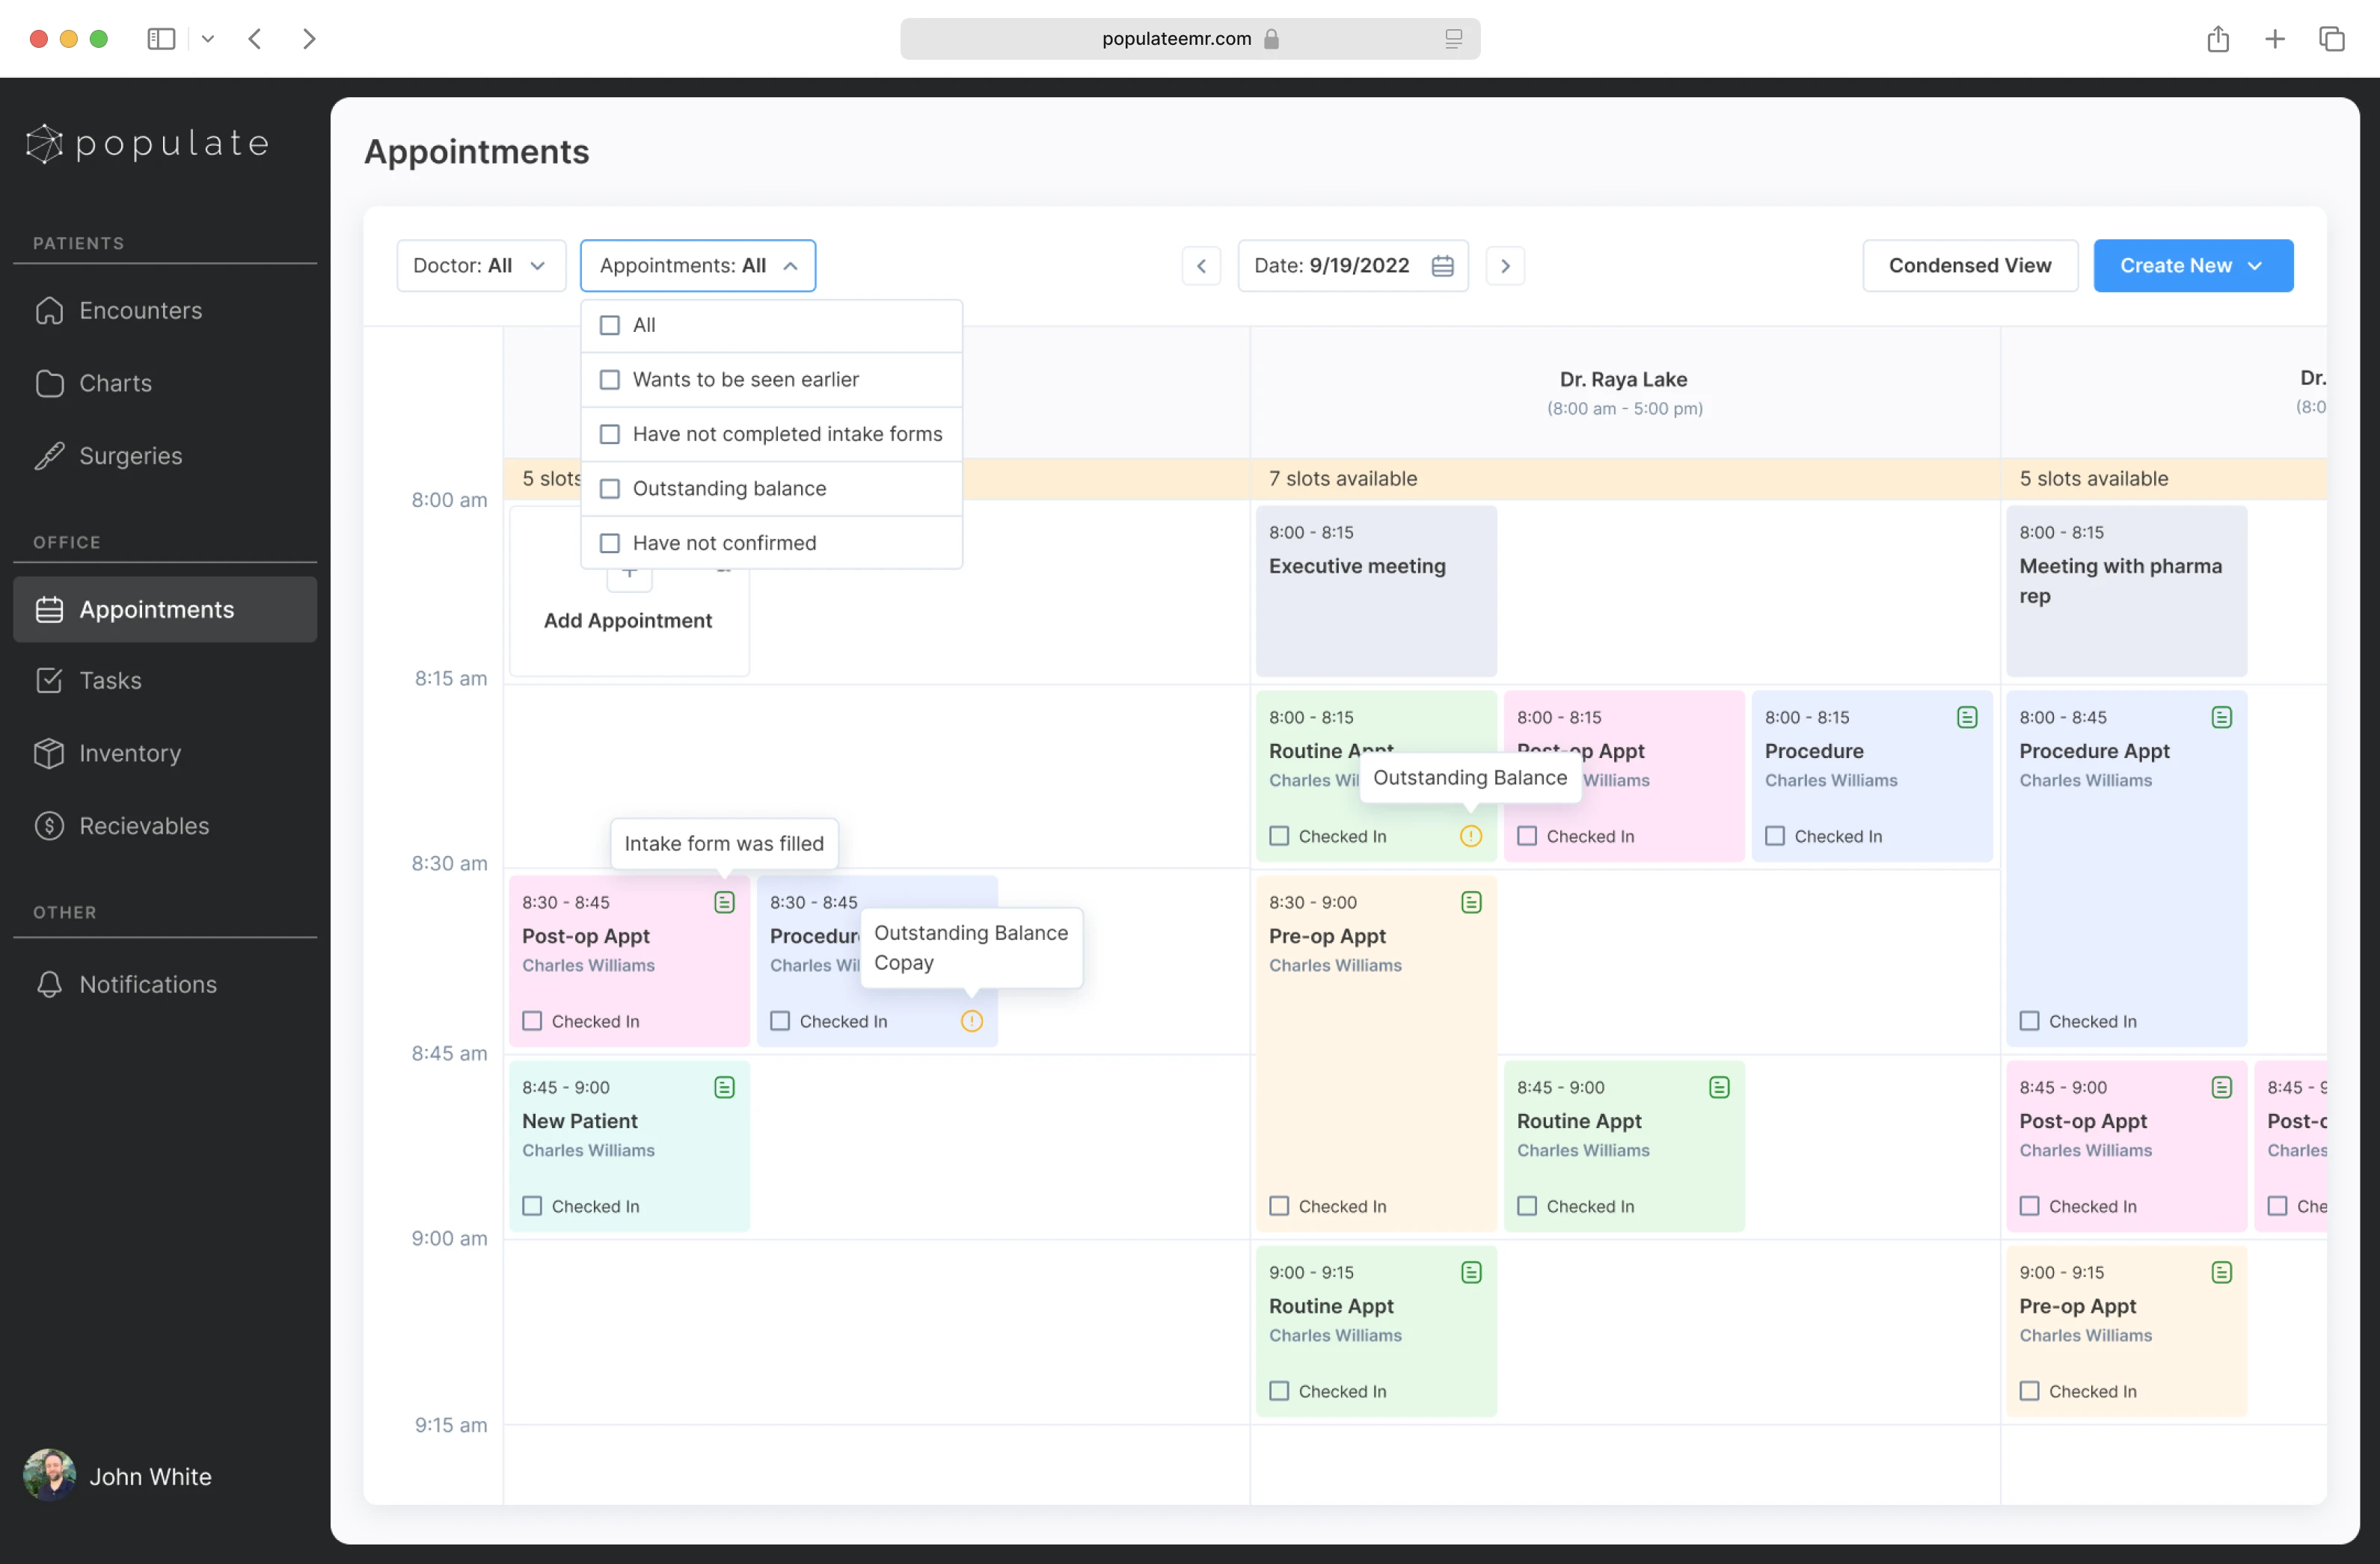Click the calendar icon in Date field

1442,266
